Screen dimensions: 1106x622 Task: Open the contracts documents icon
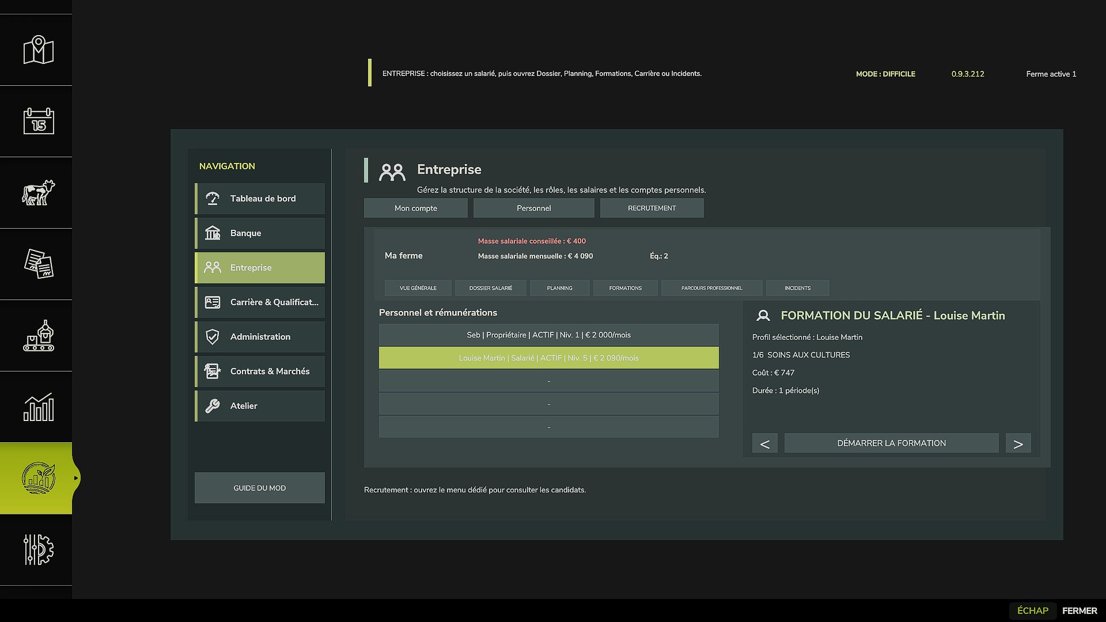[39, 264]
